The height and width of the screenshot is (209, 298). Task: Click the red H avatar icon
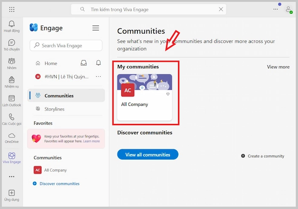pyautogui.click(x=38, y=76)
